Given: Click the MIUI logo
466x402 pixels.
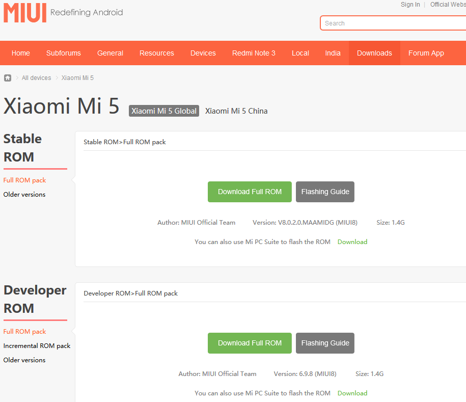Looking at the screenshot, I should tap(25, 13).
